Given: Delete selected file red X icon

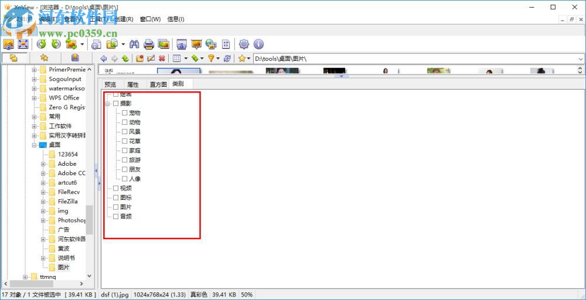Looking at the screenshot, I should 162,58.
